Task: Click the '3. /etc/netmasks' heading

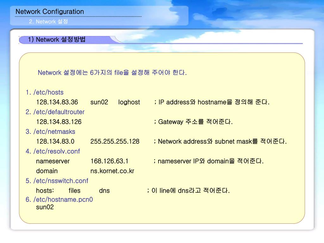Action: [x=50, y=132]
